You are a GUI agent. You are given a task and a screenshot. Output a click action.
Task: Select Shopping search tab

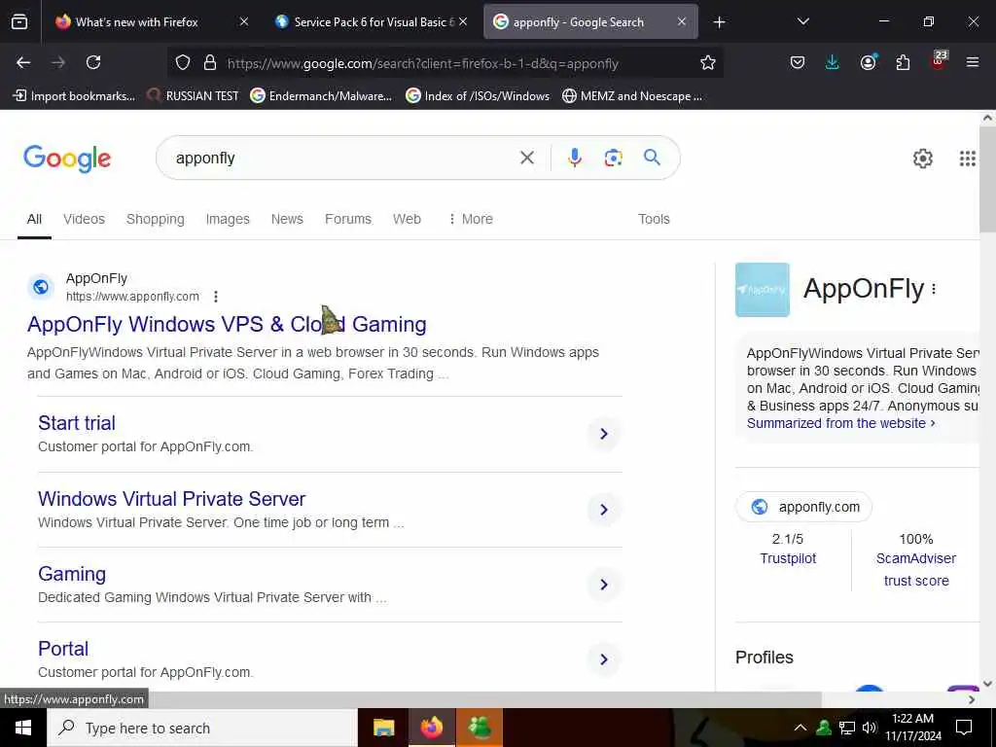[155, 219]
